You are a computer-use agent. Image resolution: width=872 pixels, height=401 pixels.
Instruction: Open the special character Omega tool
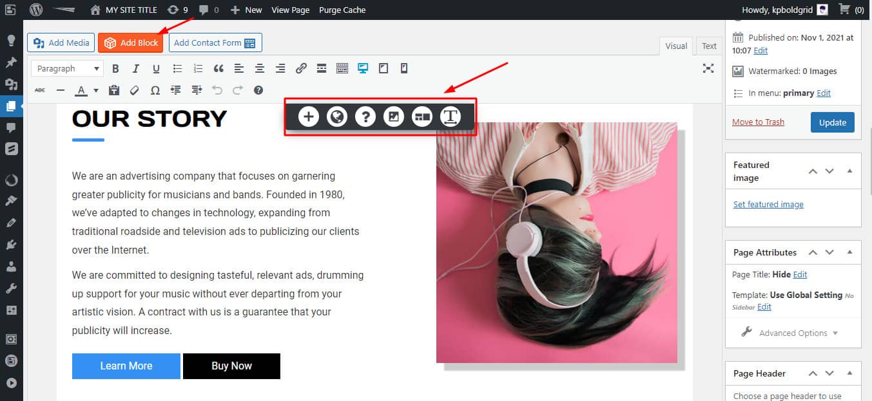(x=155, y=90)
